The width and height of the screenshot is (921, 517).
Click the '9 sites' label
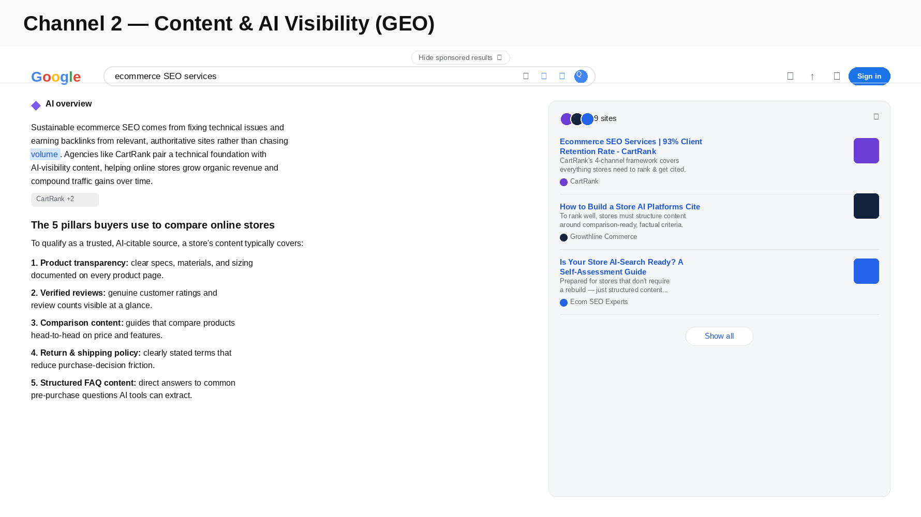605,118
